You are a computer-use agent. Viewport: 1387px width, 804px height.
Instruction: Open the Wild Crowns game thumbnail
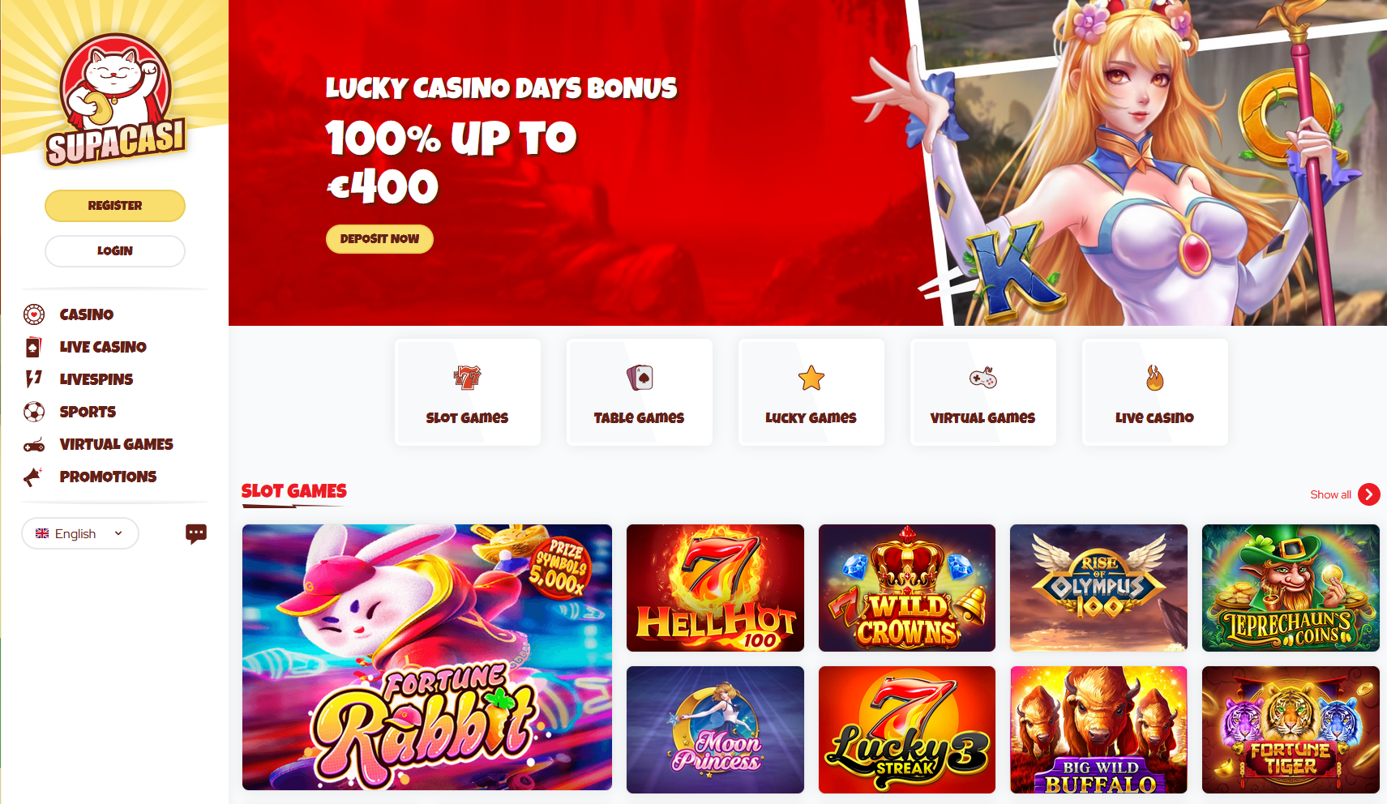(x=907, y=588)
